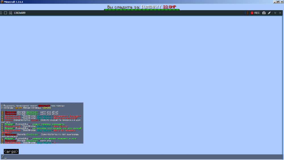Select the <args> command suggestion
Screen dimensions: 284x160
(11, 151)
